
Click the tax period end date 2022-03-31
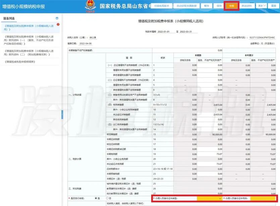(x=186, y=31)
